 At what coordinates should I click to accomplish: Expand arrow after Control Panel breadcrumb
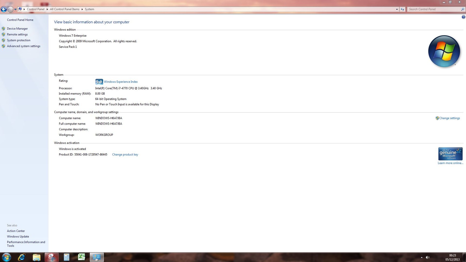coord(47,9)
